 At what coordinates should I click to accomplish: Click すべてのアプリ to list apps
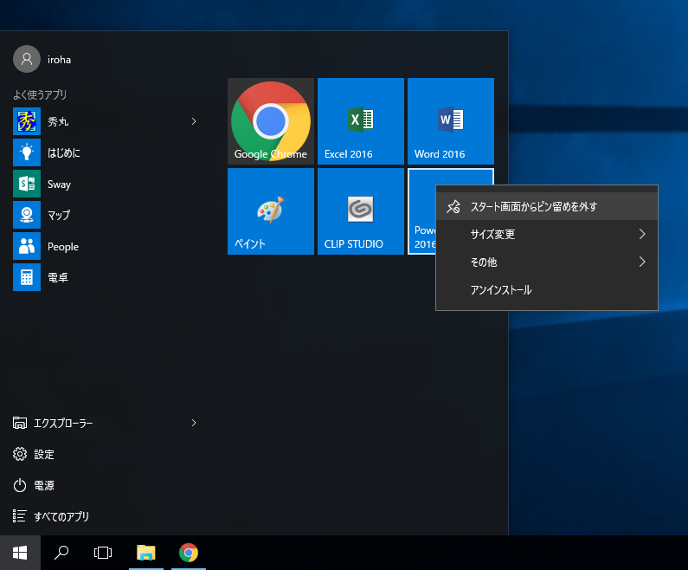[61, 516]
